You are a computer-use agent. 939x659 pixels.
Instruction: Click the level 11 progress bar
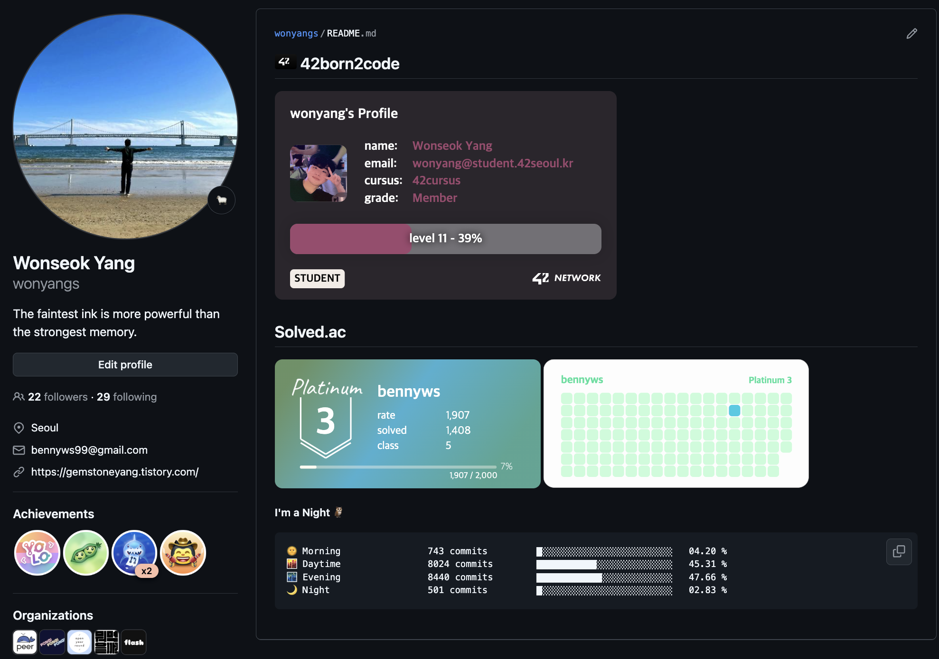(x=445, y=238)
